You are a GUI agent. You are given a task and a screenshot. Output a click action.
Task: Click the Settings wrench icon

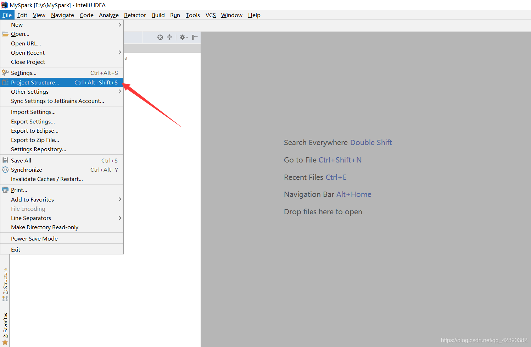pyautogui.click(x=5, y=73)
